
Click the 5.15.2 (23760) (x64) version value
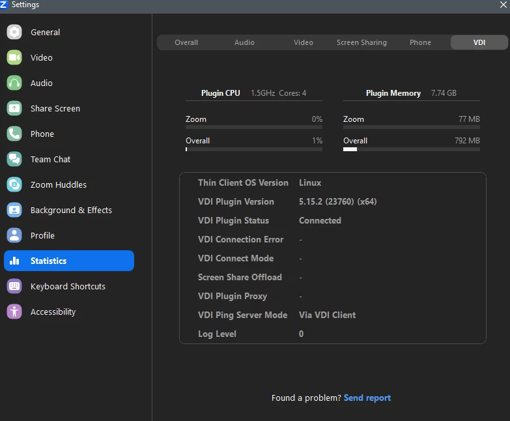(337, 202)
